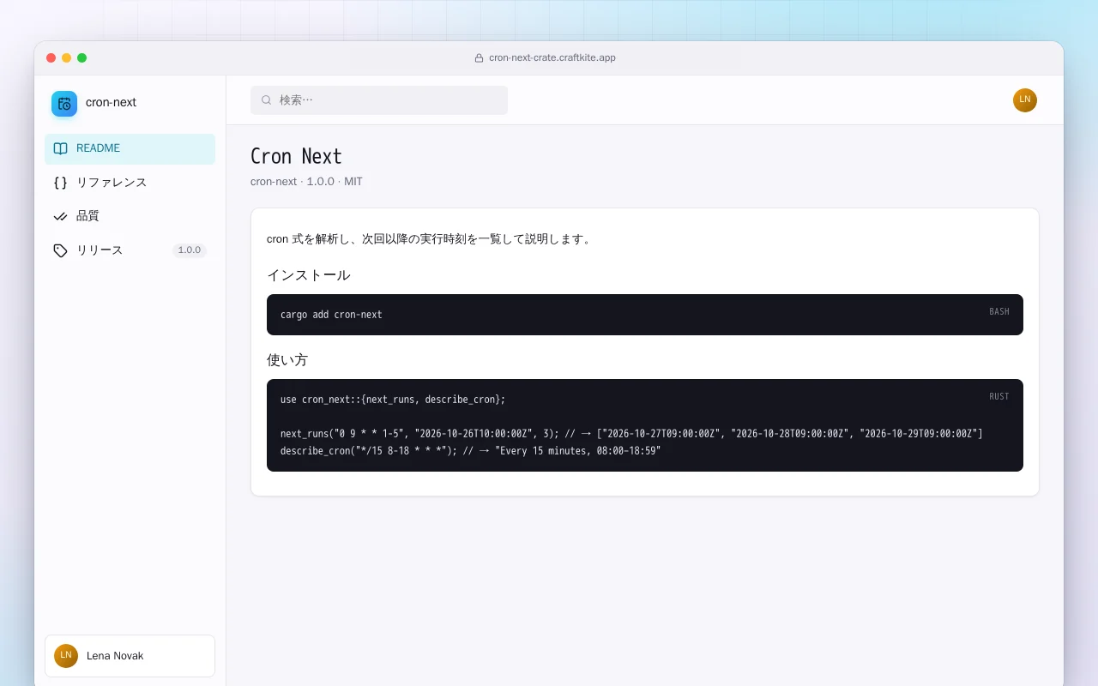Click the cron-next · 1.0.0 · MIT subtitle
1098x686 pixels.
[x=306, y=182]
